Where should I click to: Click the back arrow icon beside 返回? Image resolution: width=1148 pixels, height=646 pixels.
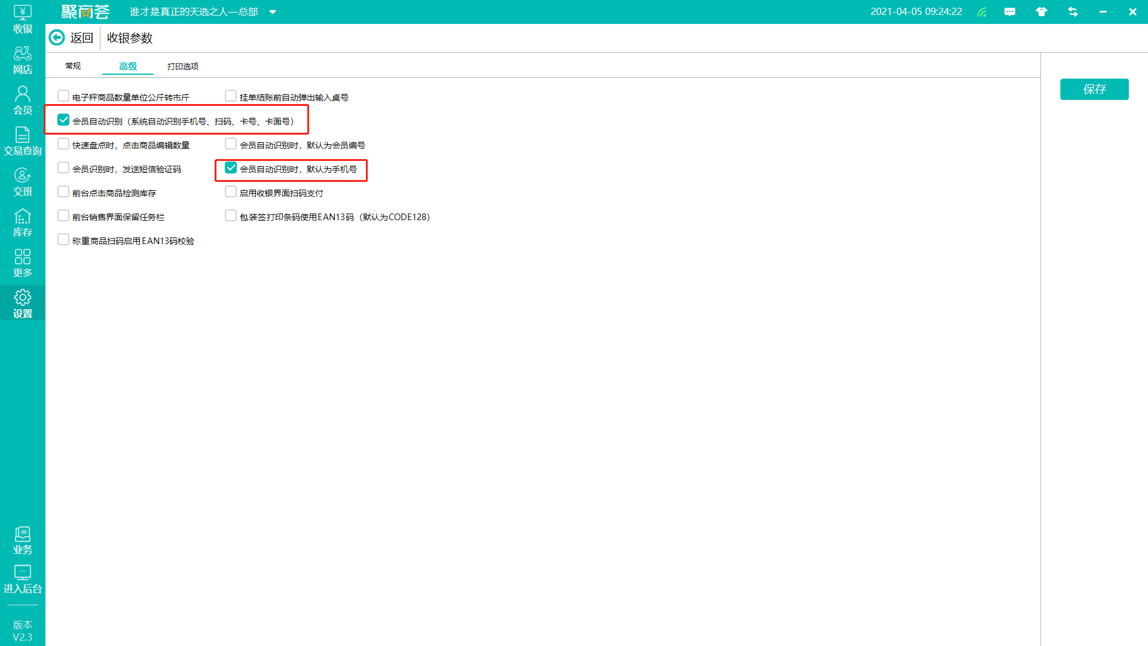[x=57, y=38]
